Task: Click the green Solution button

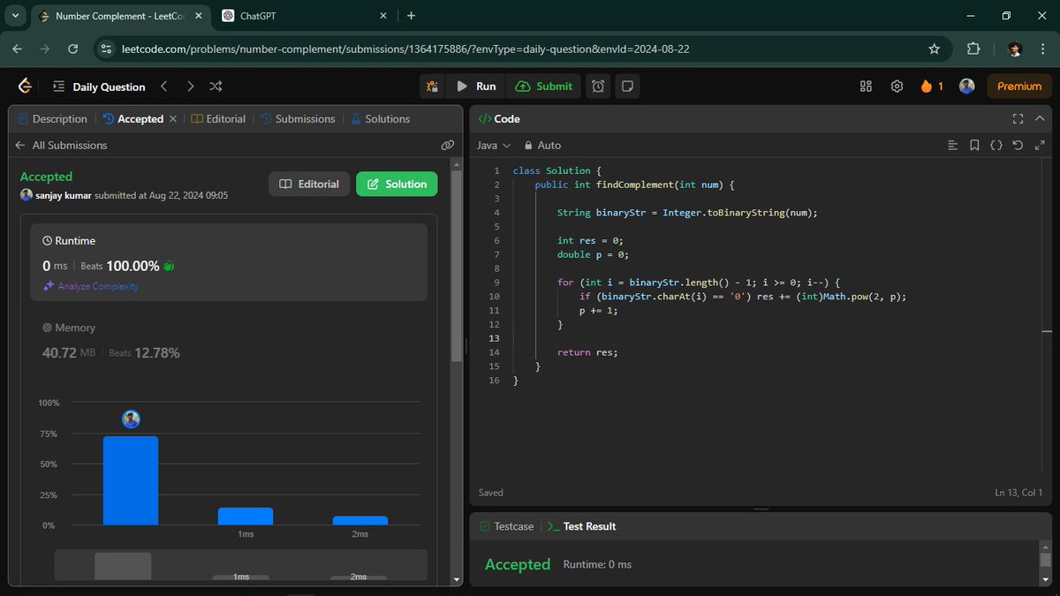Action: click(x=397, y=185)
